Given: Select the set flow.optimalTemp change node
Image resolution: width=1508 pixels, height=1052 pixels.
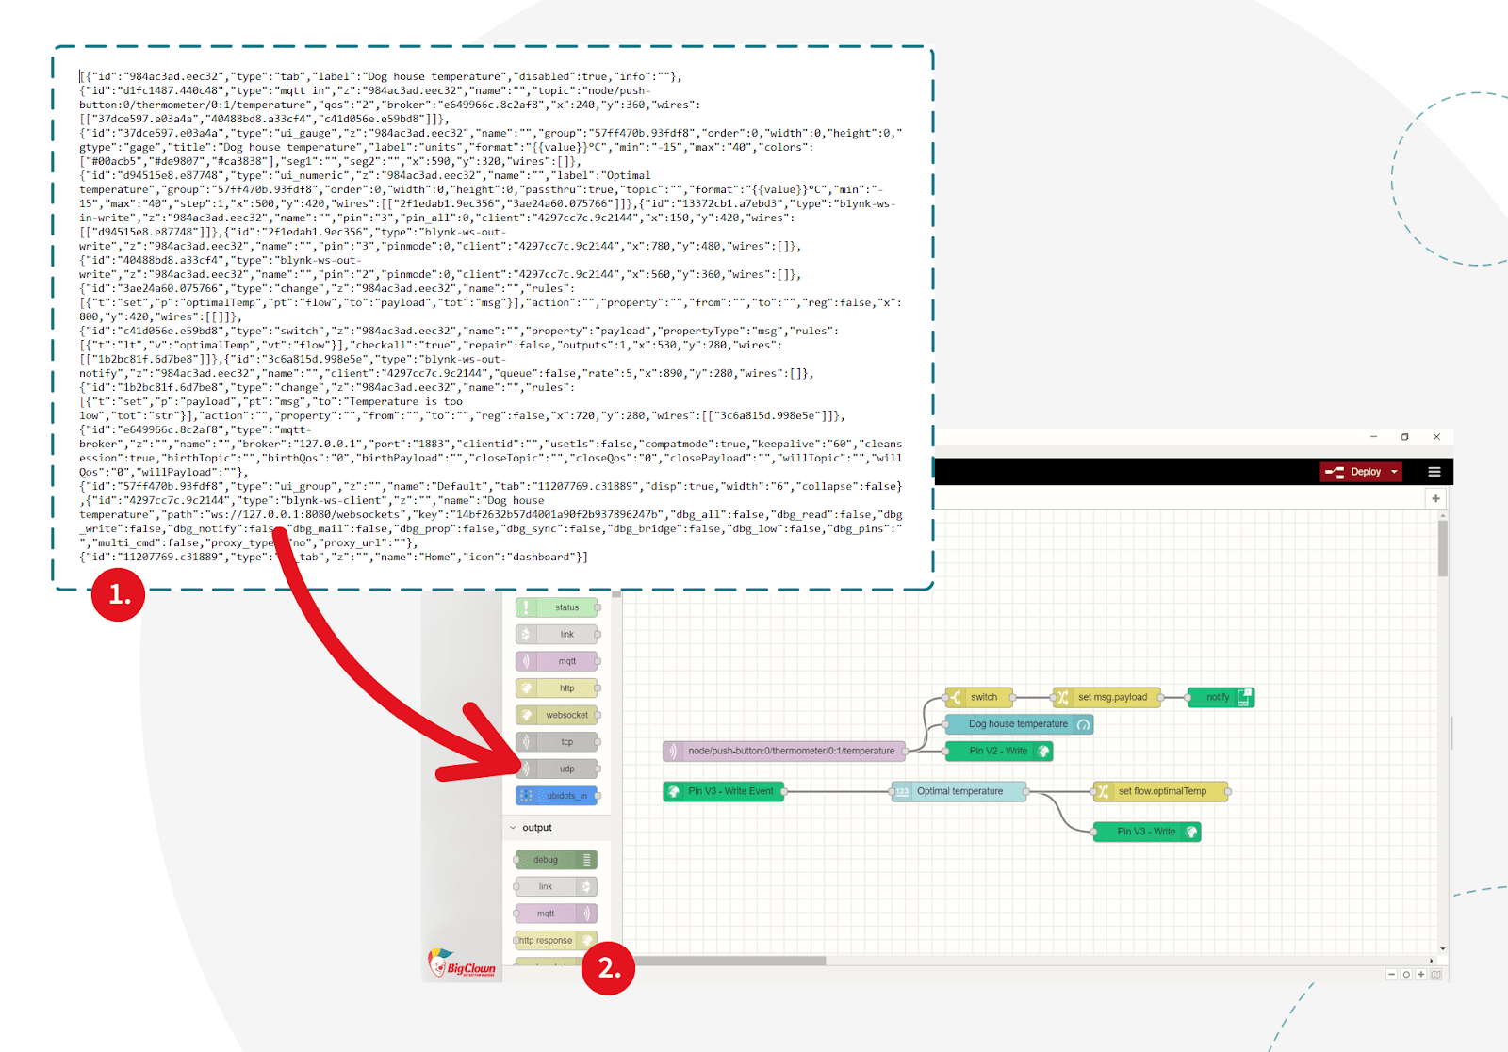Looking at the screenshot, I should 1161,791.
